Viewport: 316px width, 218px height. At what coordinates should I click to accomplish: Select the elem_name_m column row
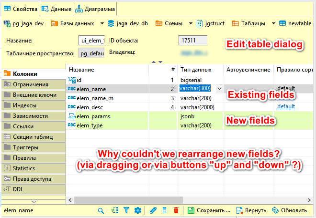(190, 98)
